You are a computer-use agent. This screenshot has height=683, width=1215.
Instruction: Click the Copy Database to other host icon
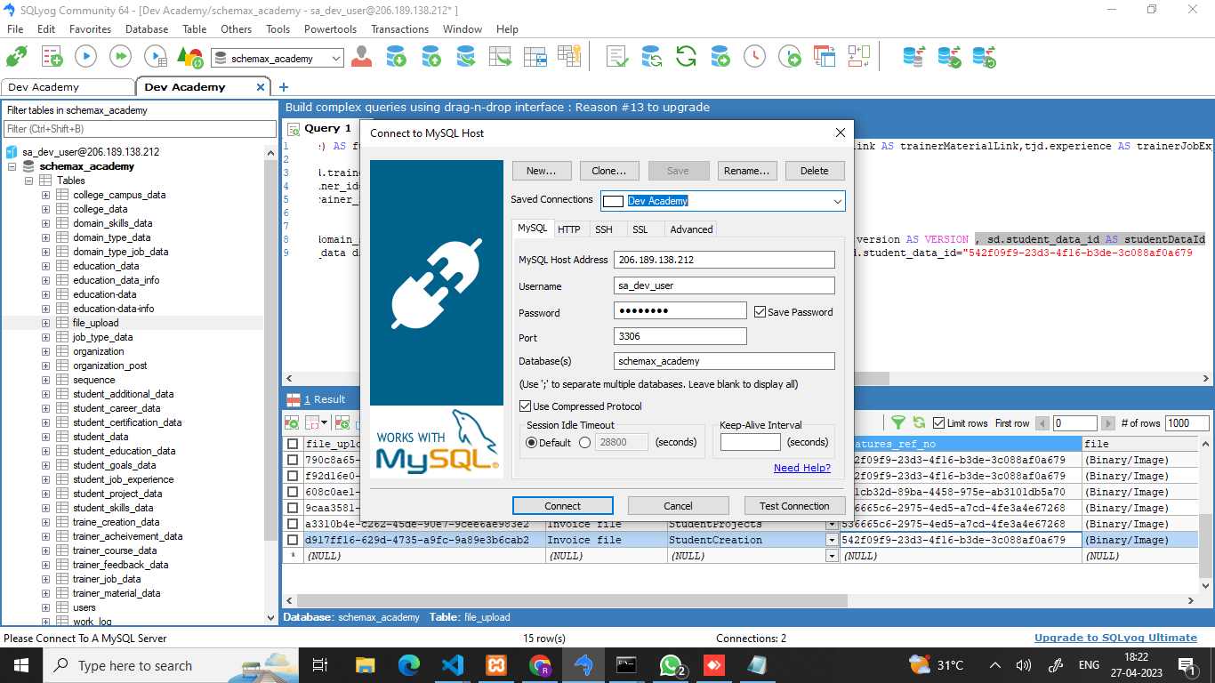pos(466,58)
